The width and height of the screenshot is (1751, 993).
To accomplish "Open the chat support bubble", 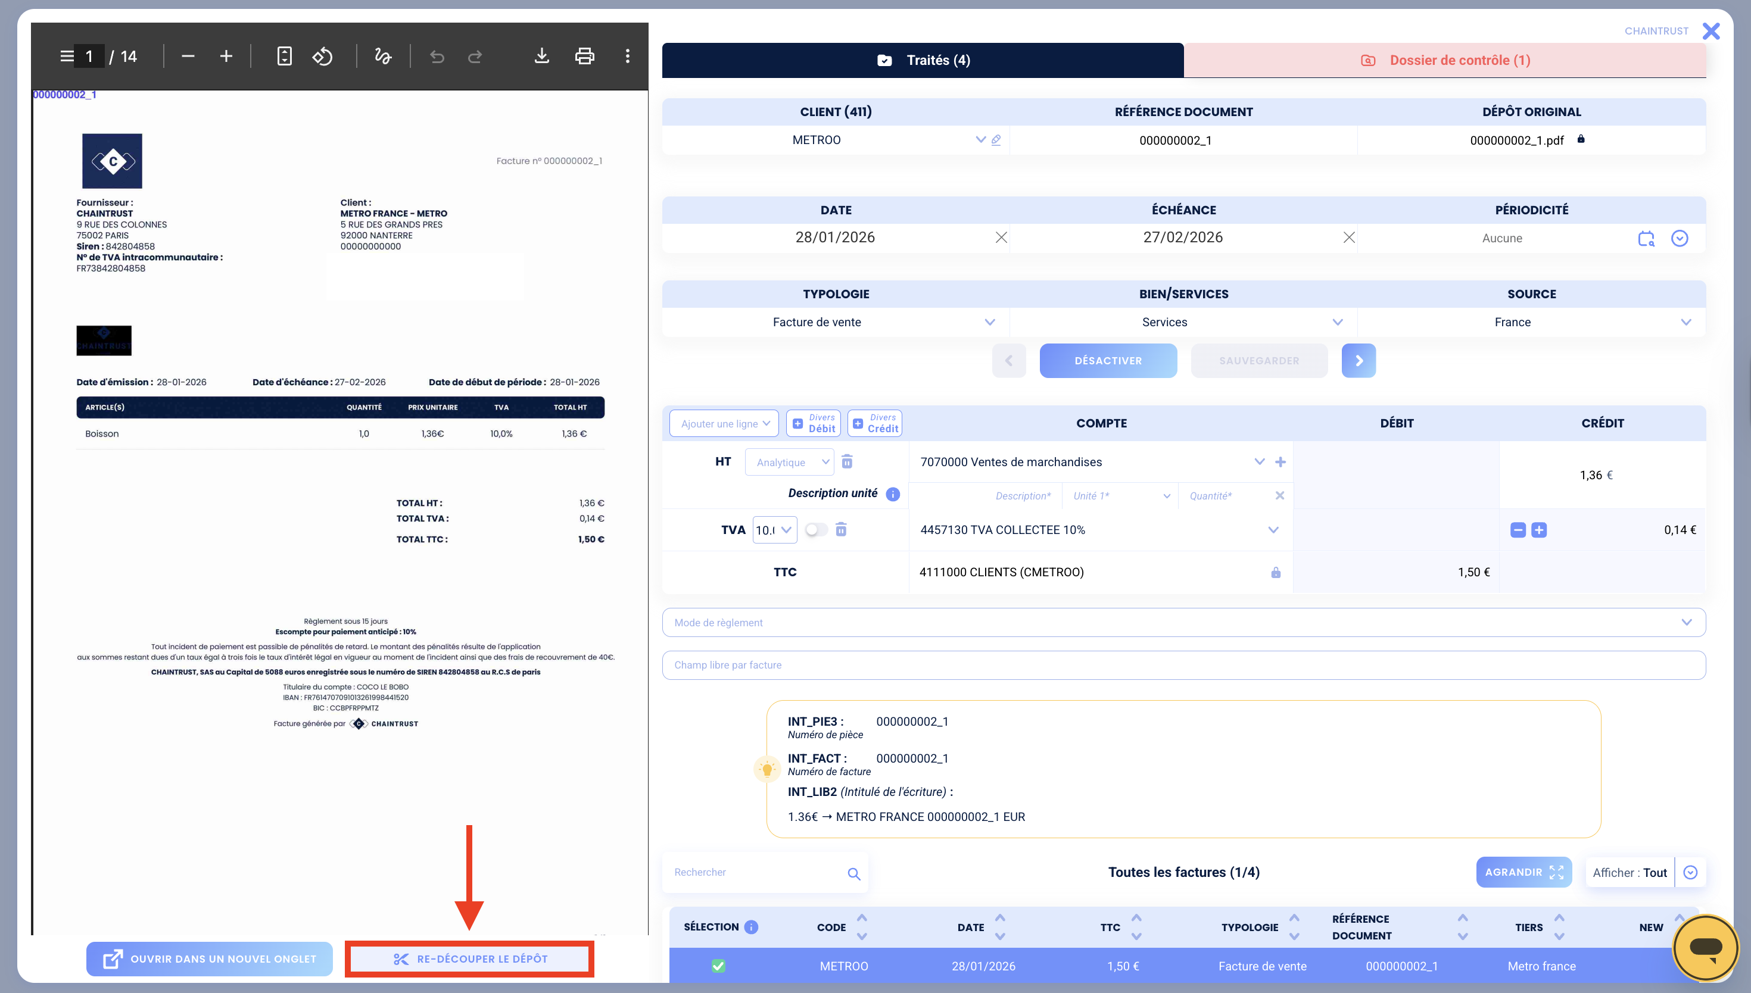I will pos(1706,947).
